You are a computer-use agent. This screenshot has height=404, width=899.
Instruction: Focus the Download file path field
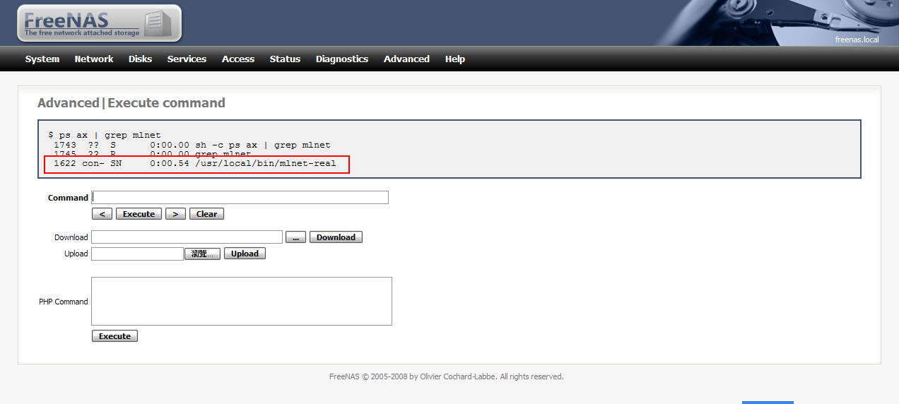click(187, 237)
